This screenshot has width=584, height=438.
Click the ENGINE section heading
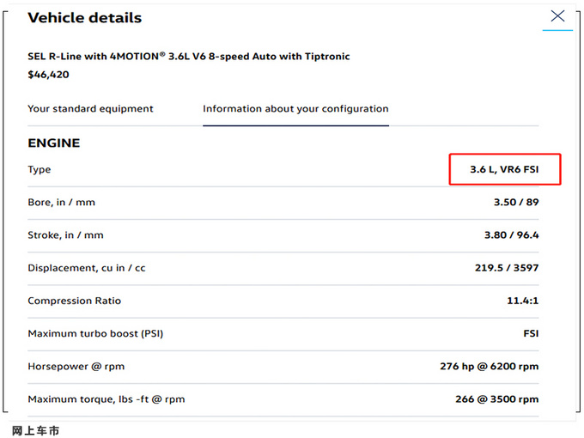coord(53,143)
